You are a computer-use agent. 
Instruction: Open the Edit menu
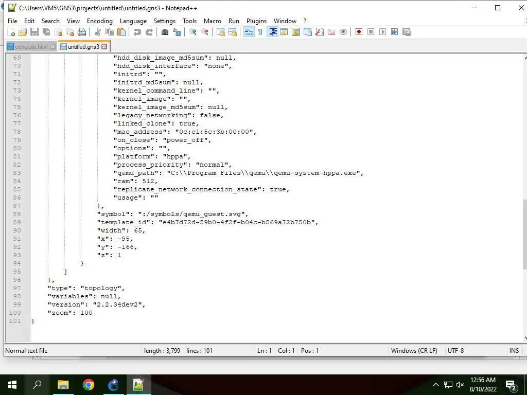coord(29,21)
